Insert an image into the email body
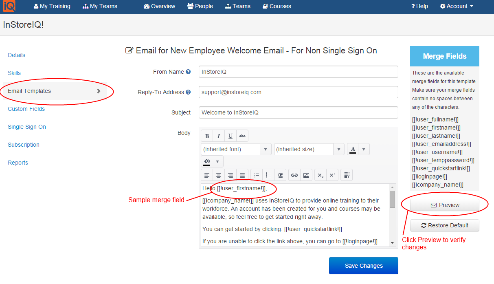The height and width of the screenshot is (284, 494). [x=306, y=175]
